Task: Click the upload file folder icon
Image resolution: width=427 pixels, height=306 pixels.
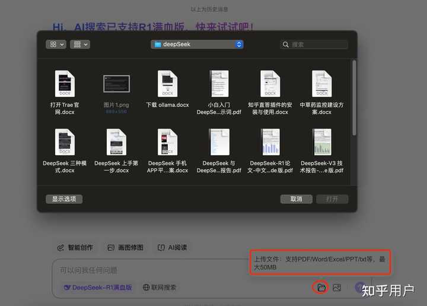Action: (321, 288)
